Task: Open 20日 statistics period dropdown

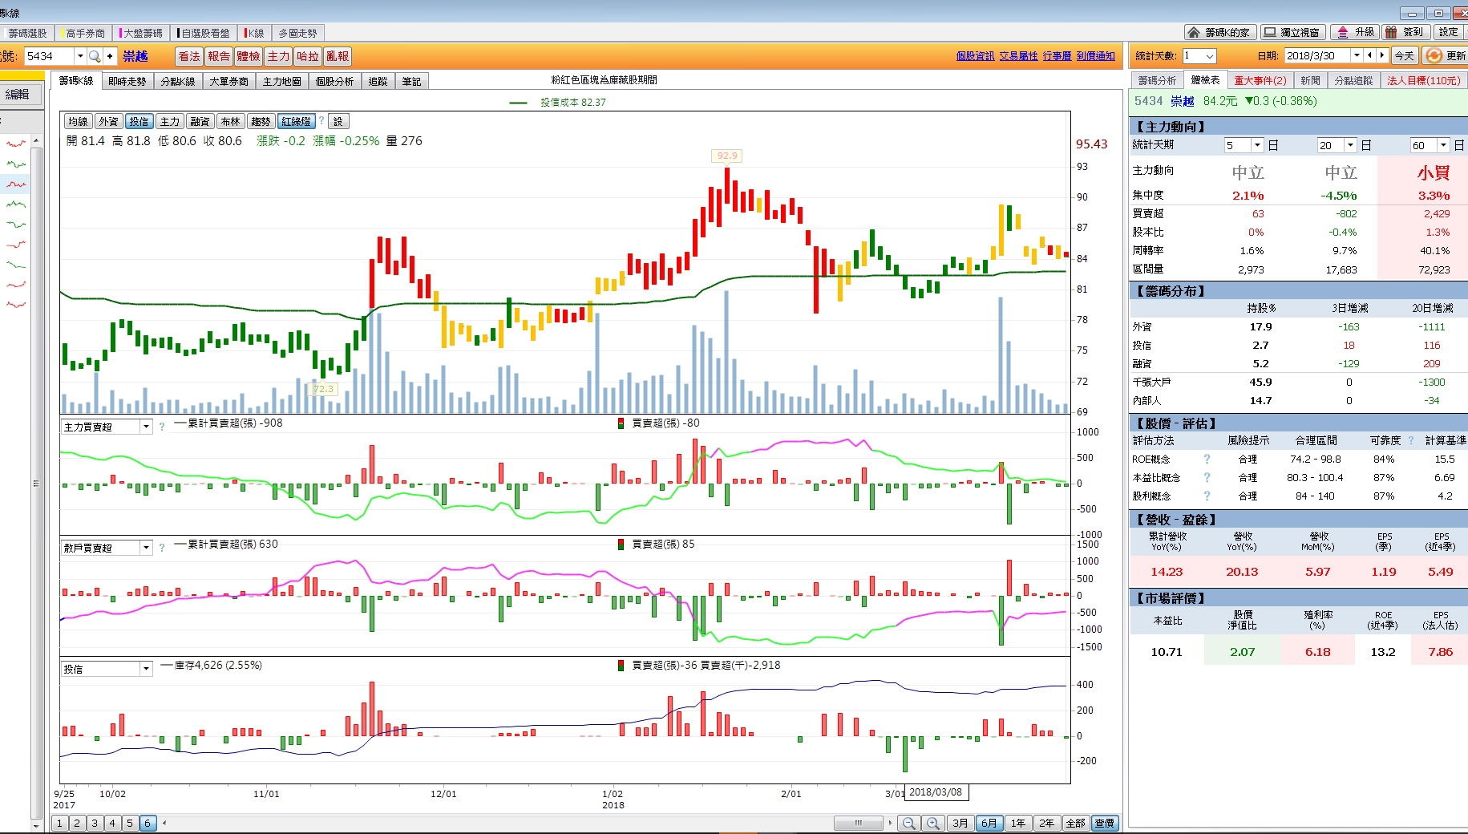Action: (x=1350, y=145)
